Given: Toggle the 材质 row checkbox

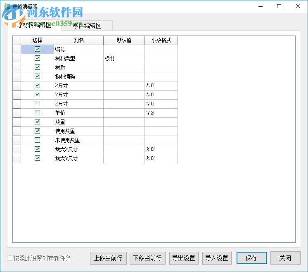Looking at the screenshot, I should tap(37, 67).
